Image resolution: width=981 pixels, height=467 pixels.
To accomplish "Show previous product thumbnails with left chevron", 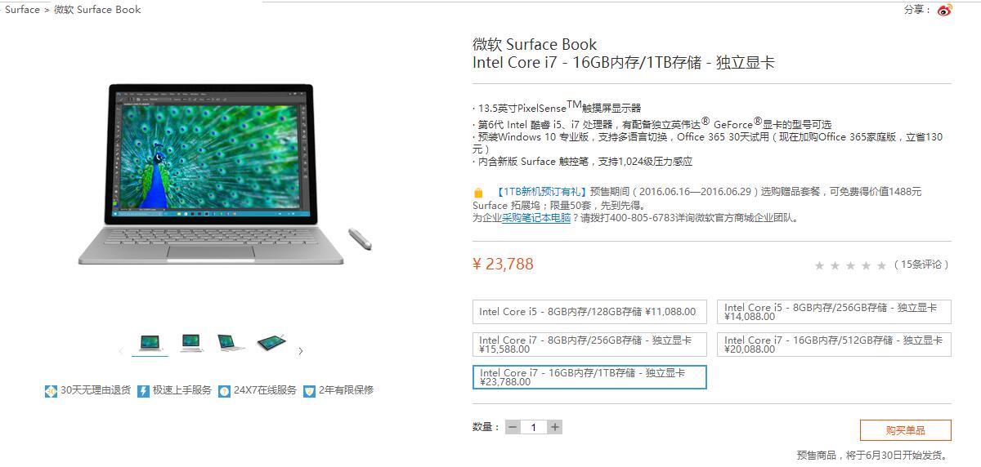I will coord(121,351).
